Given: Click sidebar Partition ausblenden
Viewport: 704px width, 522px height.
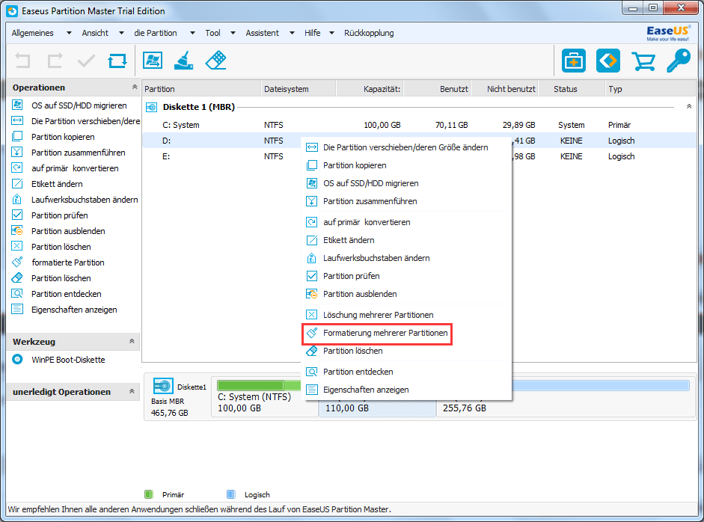Looking at the screenshot, I should tap(68, 231).
